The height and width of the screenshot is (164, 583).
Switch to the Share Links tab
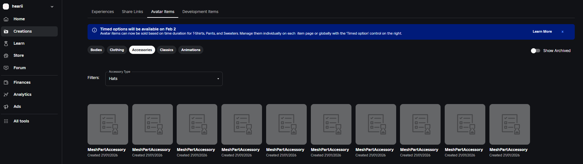132,12
